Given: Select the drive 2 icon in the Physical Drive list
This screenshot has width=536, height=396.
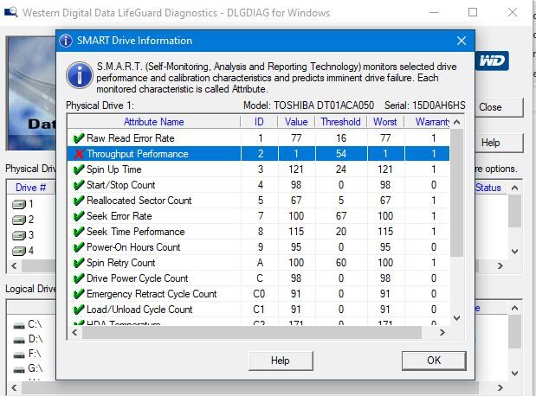Looking at the screenshot, I should click(x=19, y=220).
